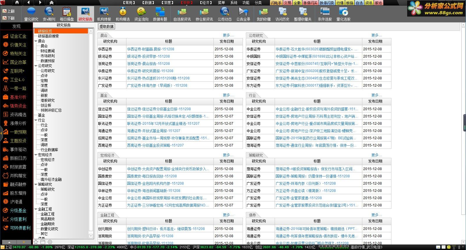Collapse the 策略研究 tree node

click(36, 185)
